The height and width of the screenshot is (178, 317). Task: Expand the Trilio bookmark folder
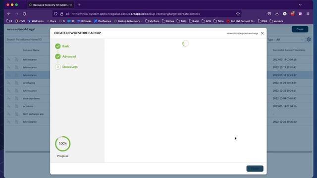pos(181,21)
